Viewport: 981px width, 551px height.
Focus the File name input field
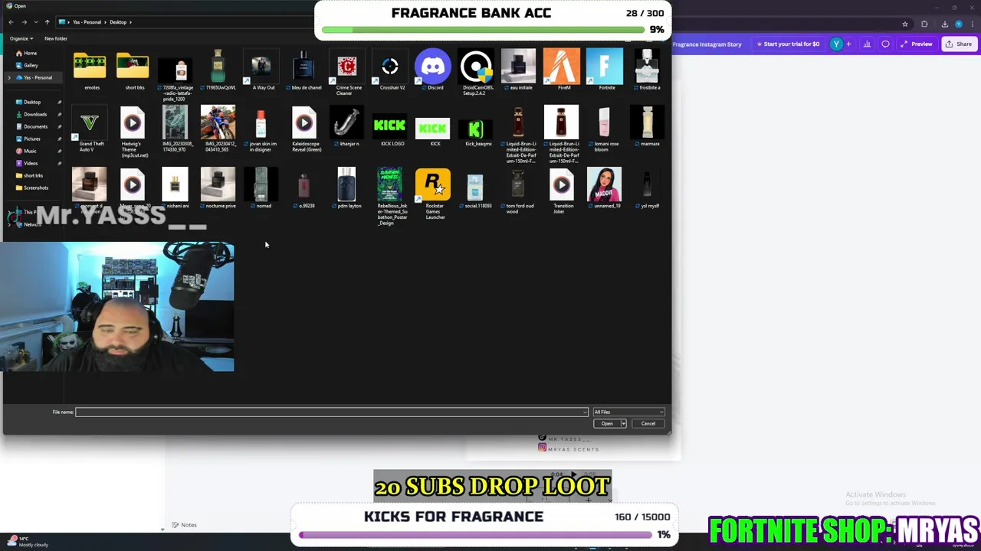pos(331,412)
